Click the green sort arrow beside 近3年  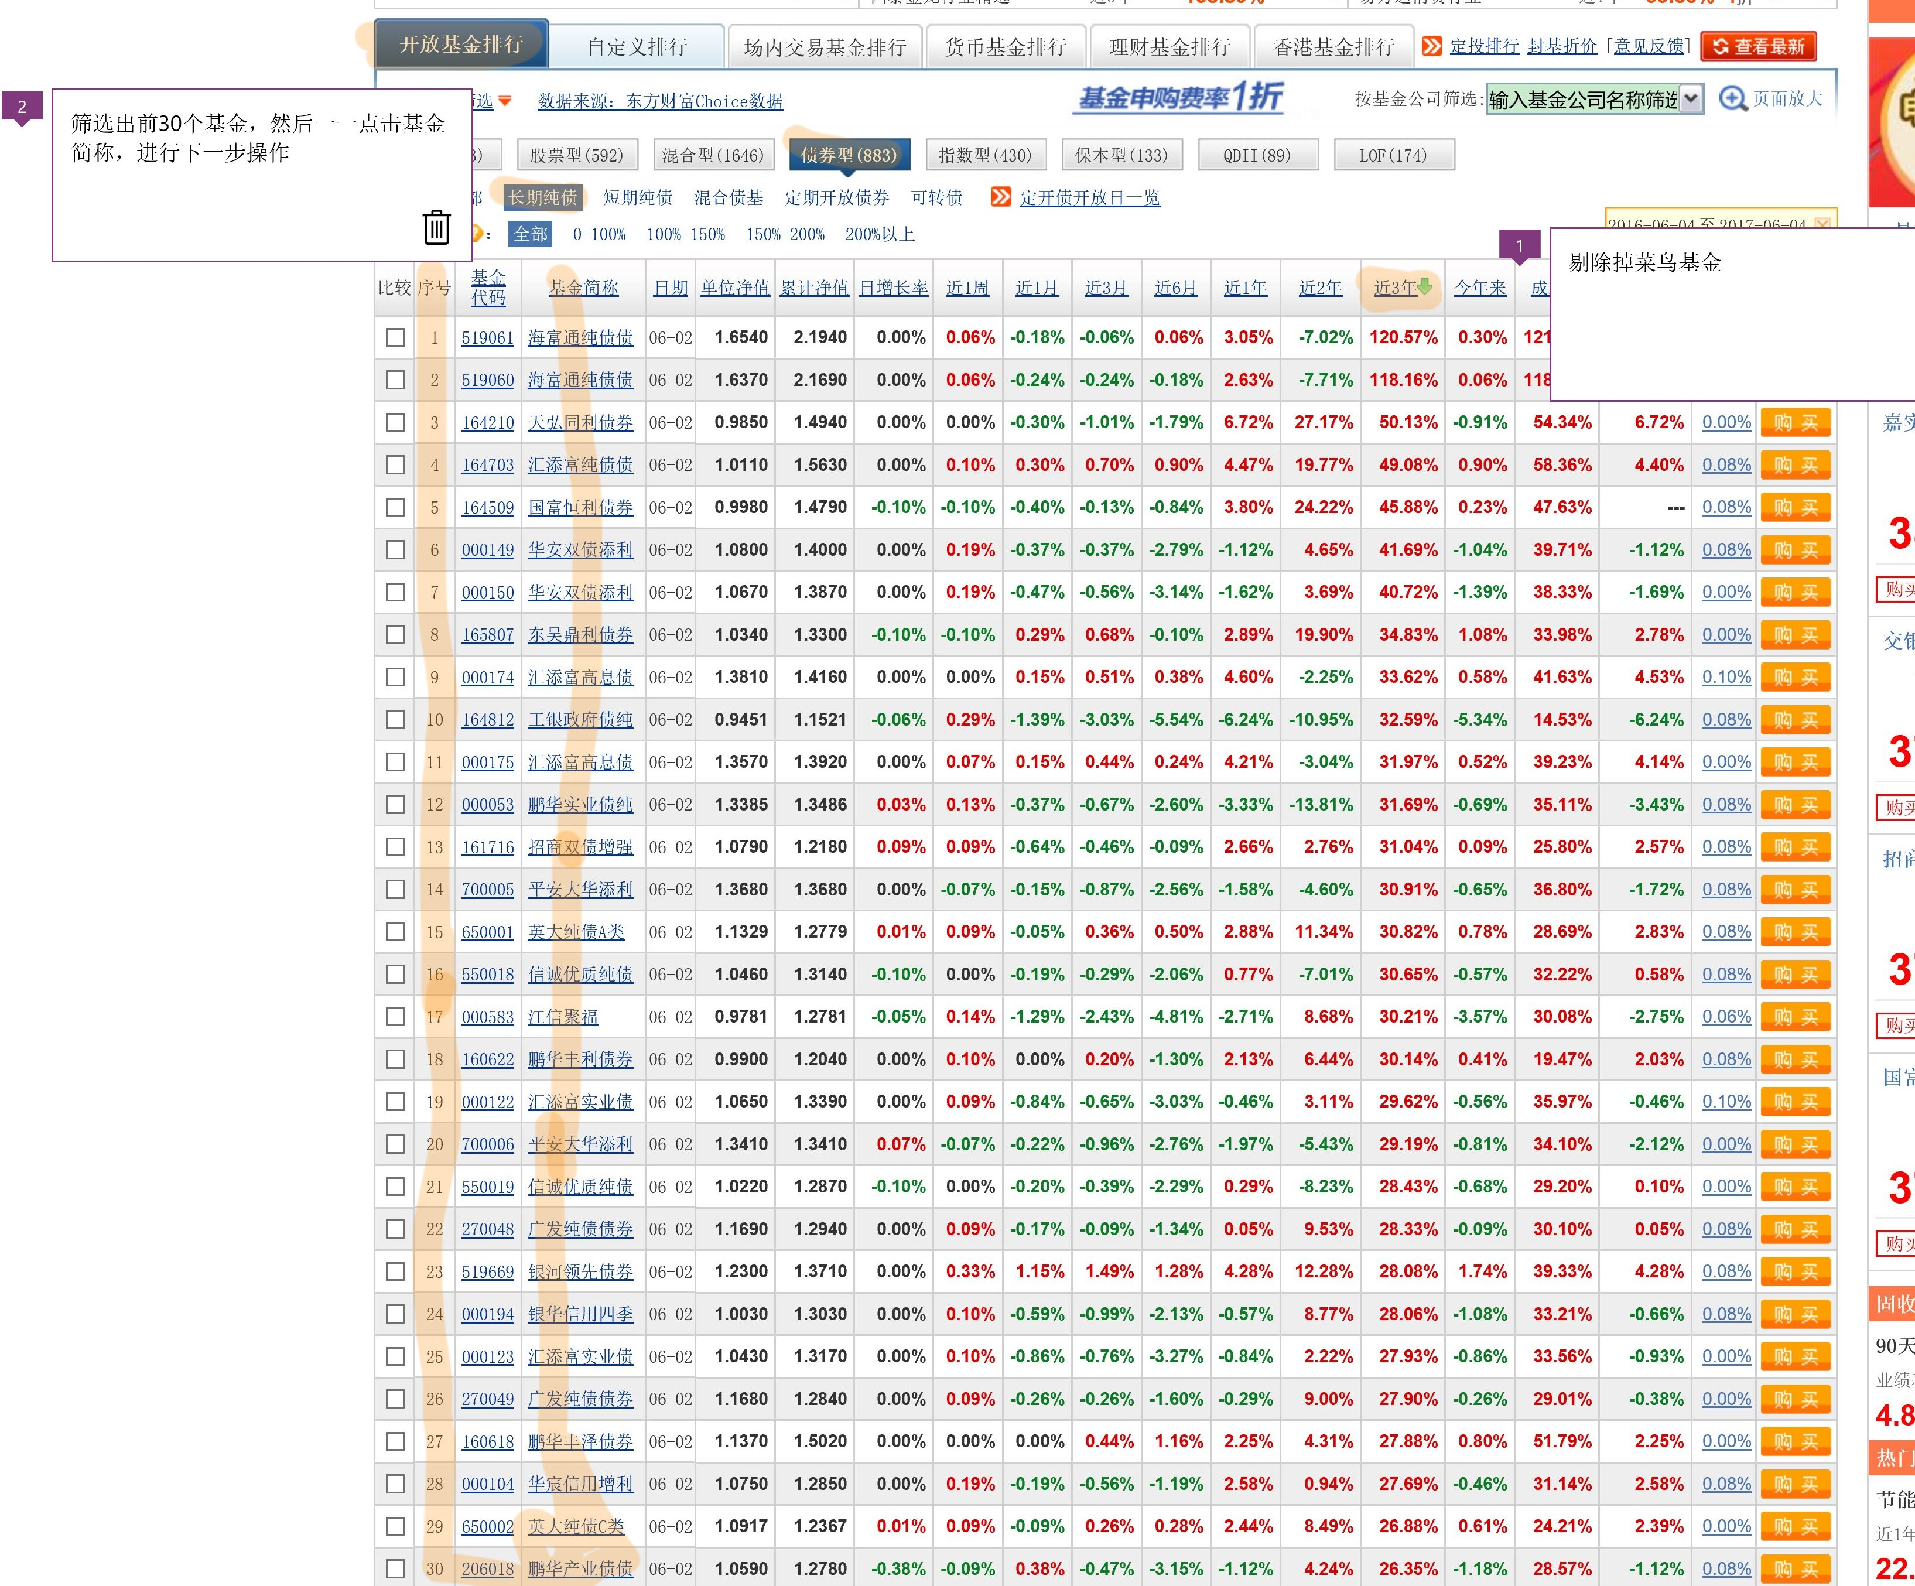coord(1425,286)
